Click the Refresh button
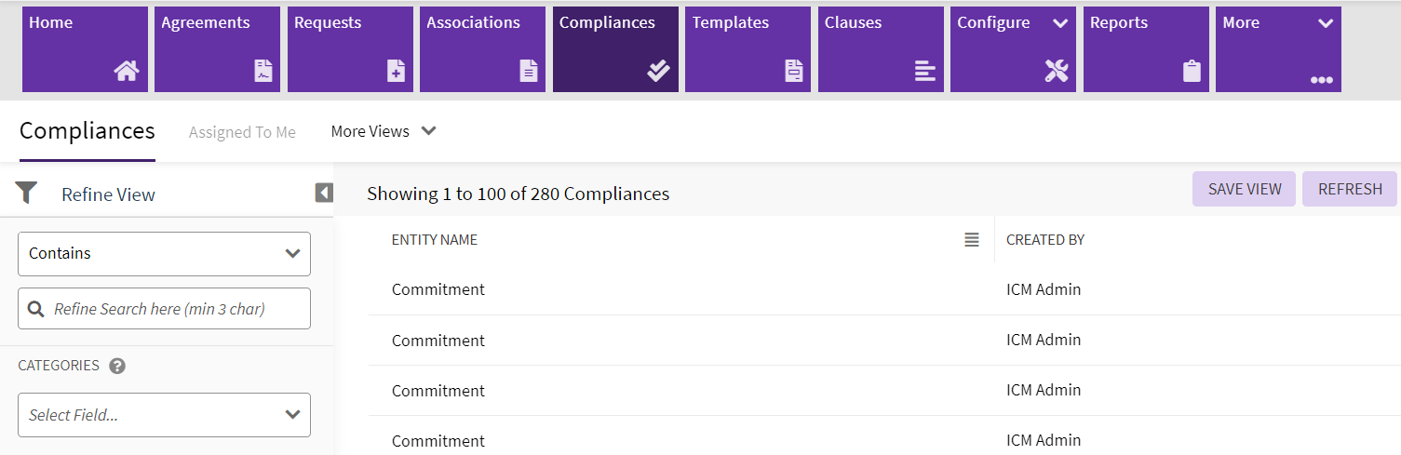Viewport: 1401px width, 455px height. tap(1349, 189)
